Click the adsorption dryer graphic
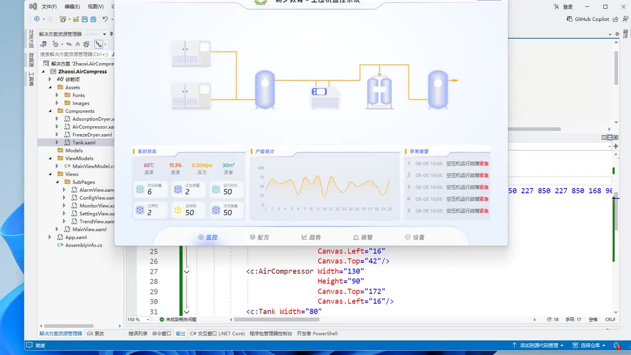 click(379, 91)
